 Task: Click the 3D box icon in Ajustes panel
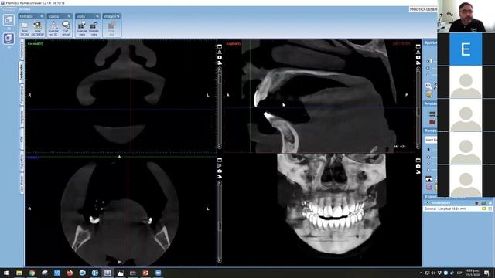pyautogui.click(x=429, y=94)
